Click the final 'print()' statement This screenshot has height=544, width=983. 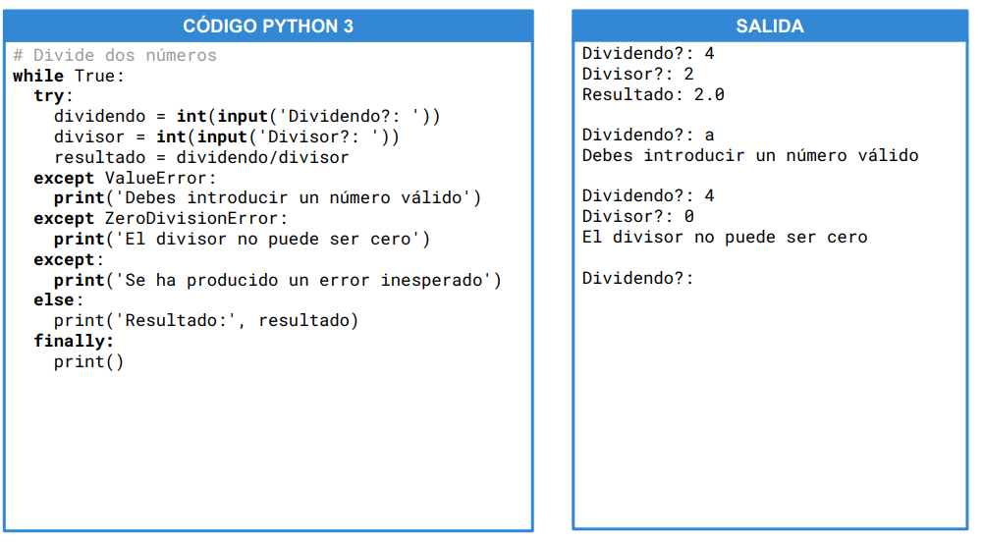[x=89, y=362]
